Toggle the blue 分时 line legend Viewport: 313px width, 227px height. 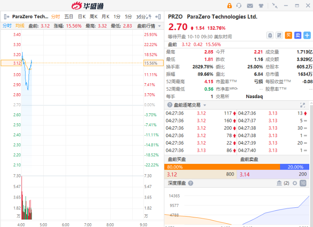tap(7, 26)
